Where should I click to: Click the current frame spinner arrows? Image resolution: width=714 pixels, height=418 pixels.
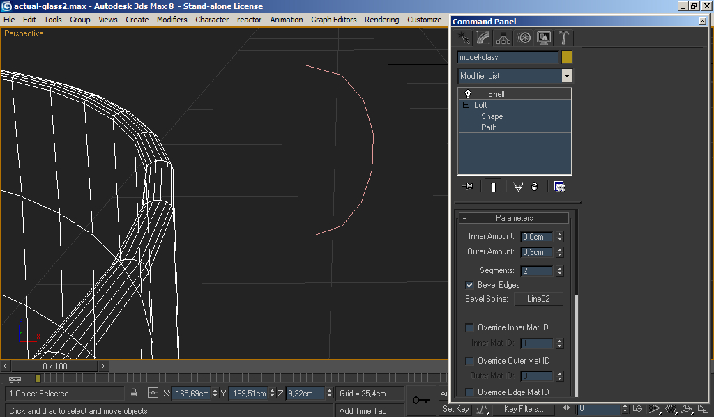coord(625,408)
